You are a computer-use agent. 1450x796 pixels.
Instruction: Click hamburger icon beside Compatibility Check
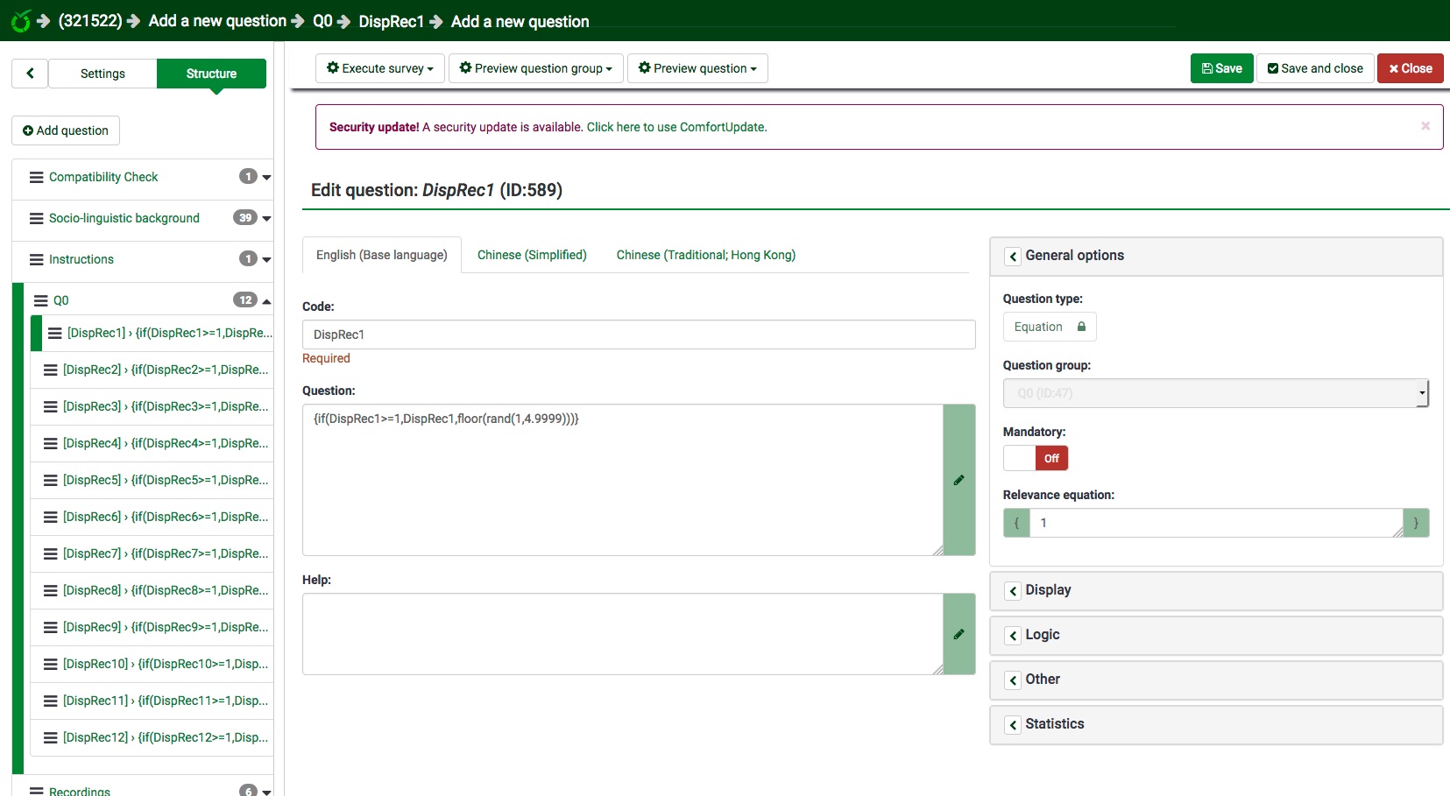click(x=37, y=177)
